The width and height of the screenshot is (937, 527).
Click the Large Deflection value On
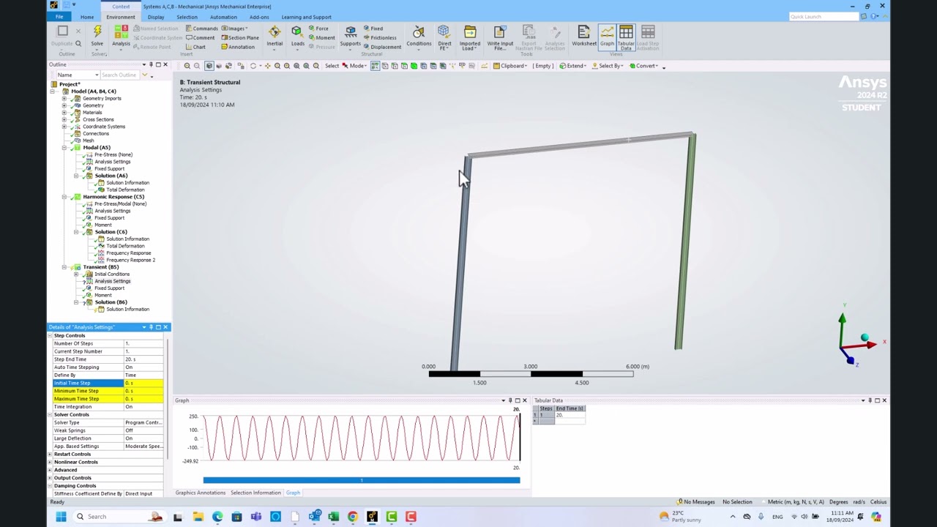(143, 438)
